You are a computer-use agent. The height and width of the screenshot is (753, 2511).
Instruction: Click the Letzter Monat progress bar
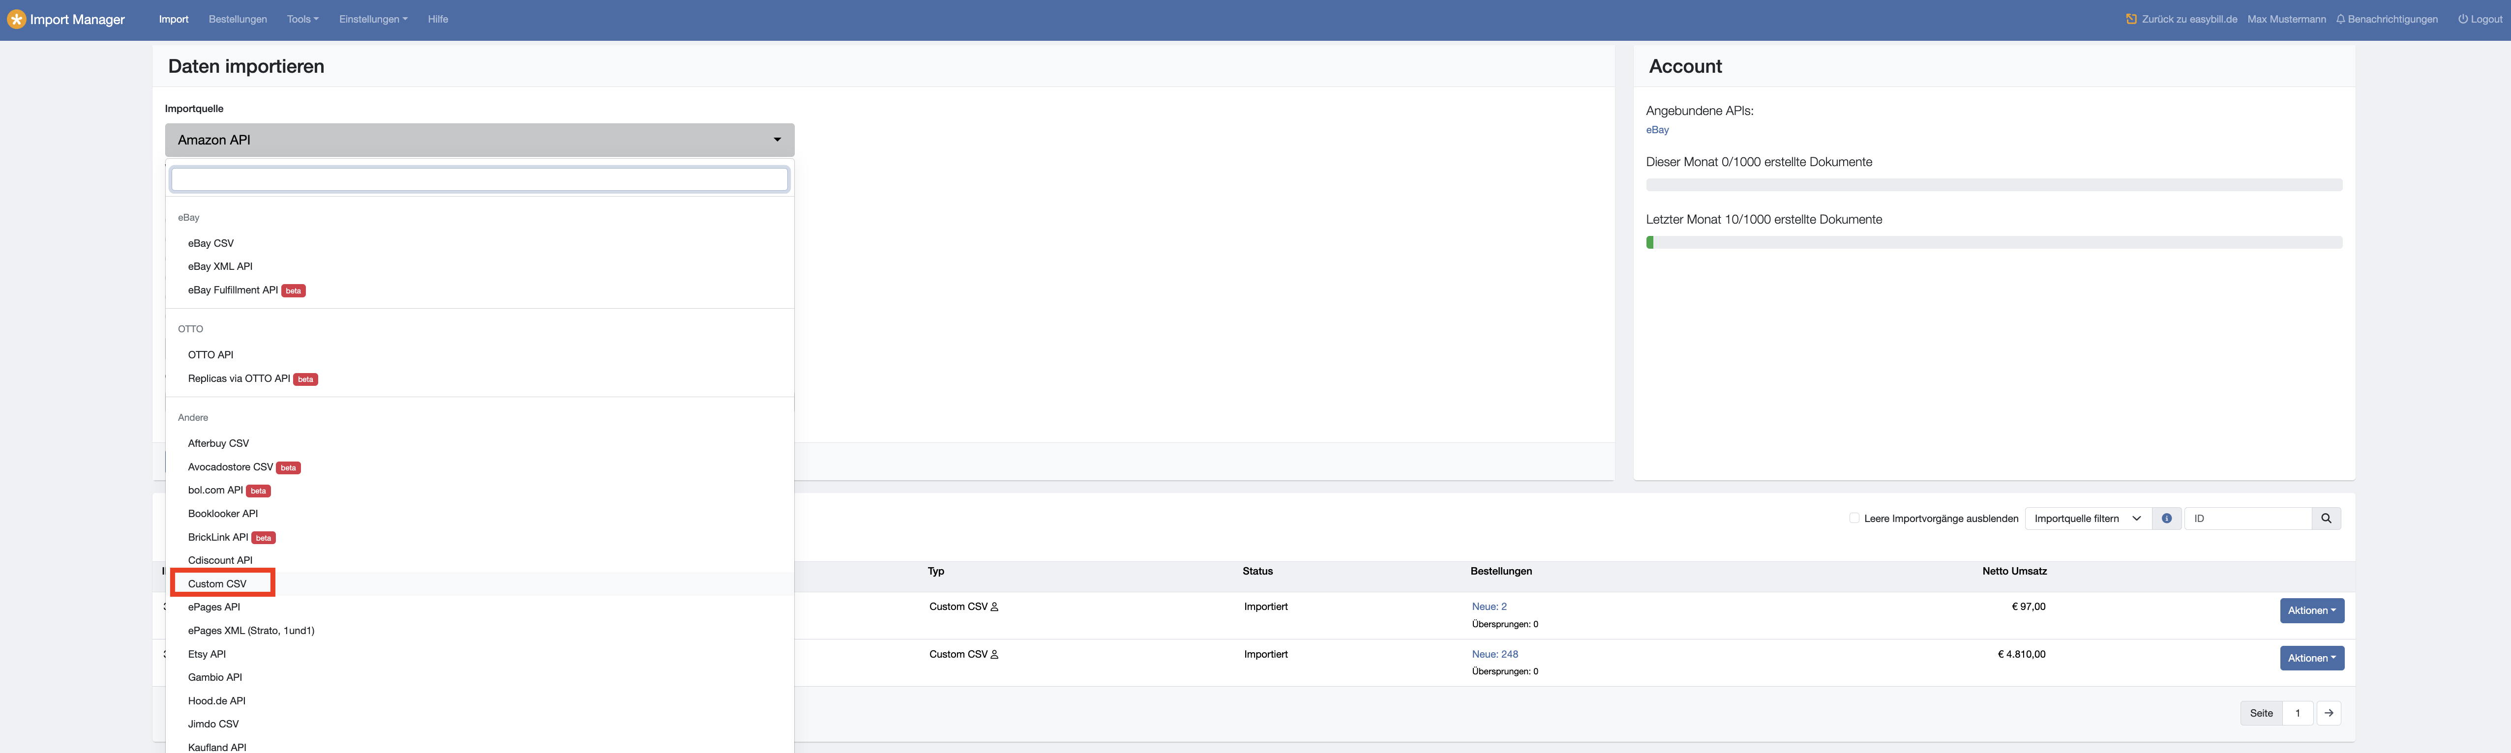pyautogui.click(x=1993, y=242)
